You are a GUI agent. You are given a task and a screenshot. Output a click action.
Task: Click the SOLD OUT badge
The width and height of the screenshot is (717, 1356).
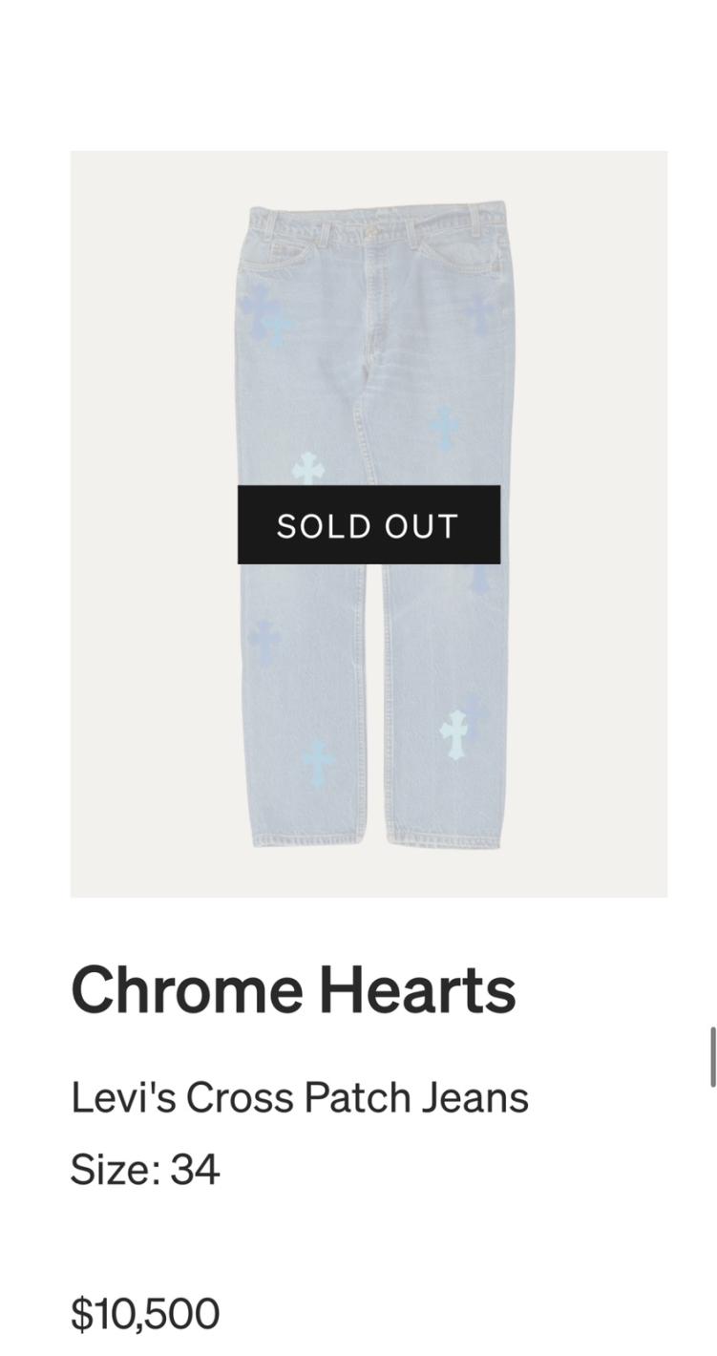click(369, 524)
